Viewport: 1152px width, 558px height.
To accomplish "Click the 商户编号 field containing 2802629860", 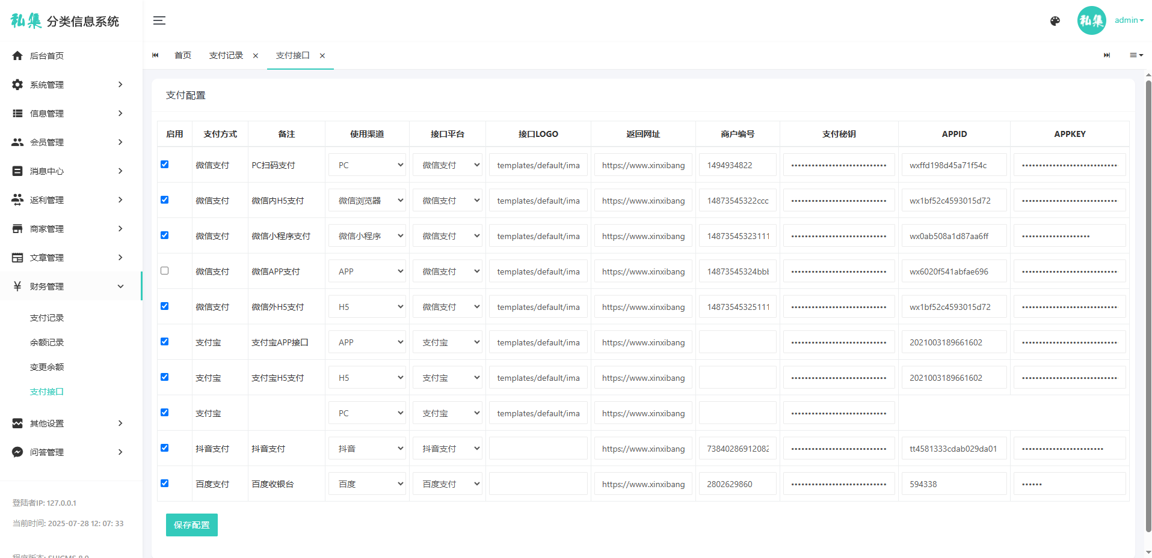I will point(737,484).
